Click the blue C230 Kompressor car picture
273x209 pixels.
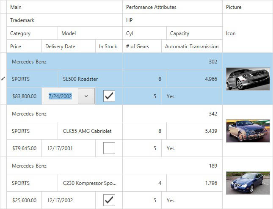tap(248, 183)
